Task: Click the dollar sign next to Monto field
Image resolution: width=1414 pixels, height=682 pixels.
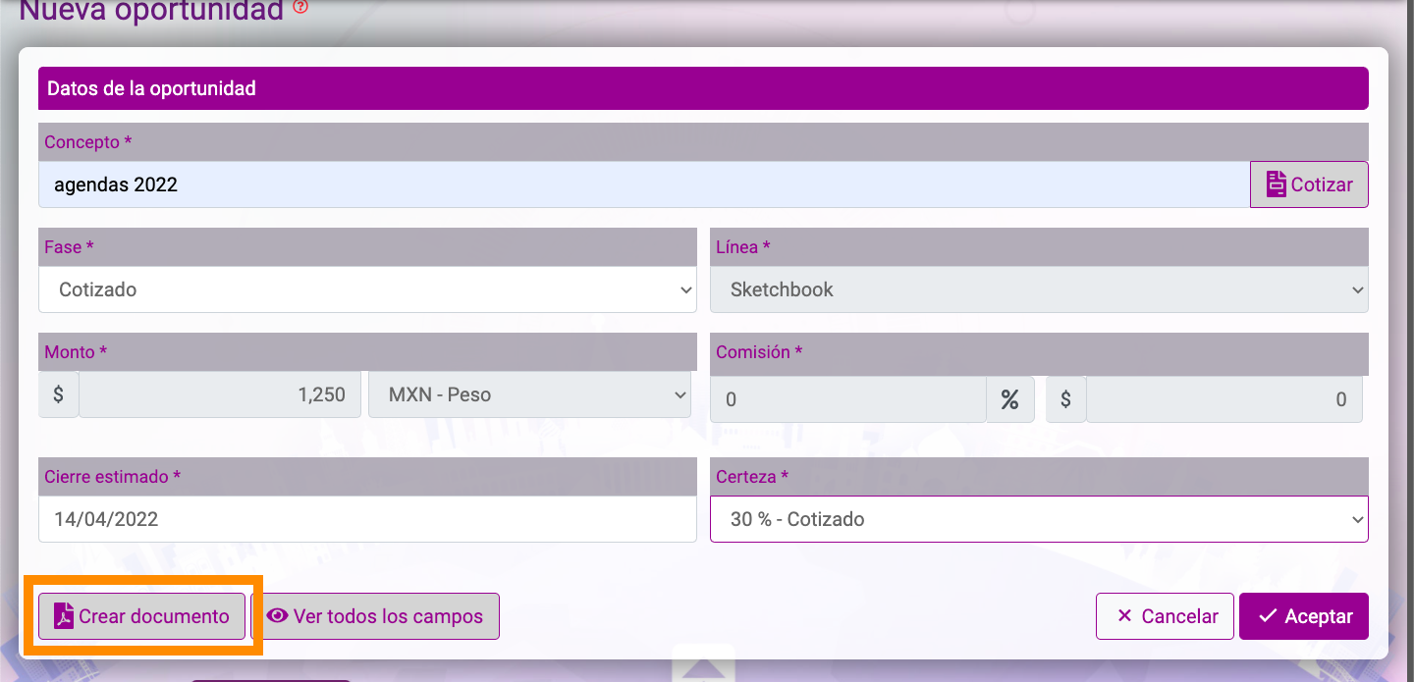Action: tap(58, 394)
